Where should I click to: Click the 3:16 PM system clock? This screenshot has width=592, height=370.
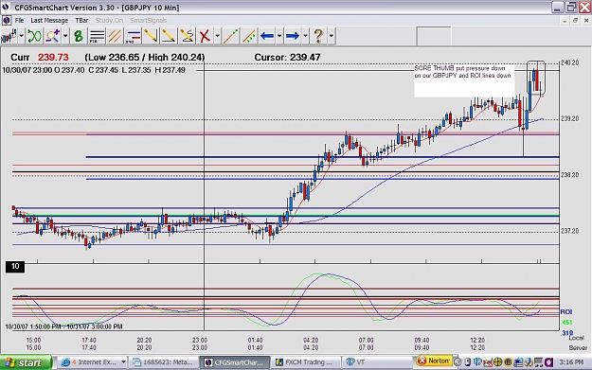pyautogui.click(x=571, y=362)
